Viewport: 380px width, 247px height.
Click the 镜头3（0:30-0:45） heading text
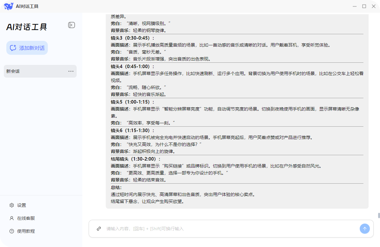(x=133, y=38)
